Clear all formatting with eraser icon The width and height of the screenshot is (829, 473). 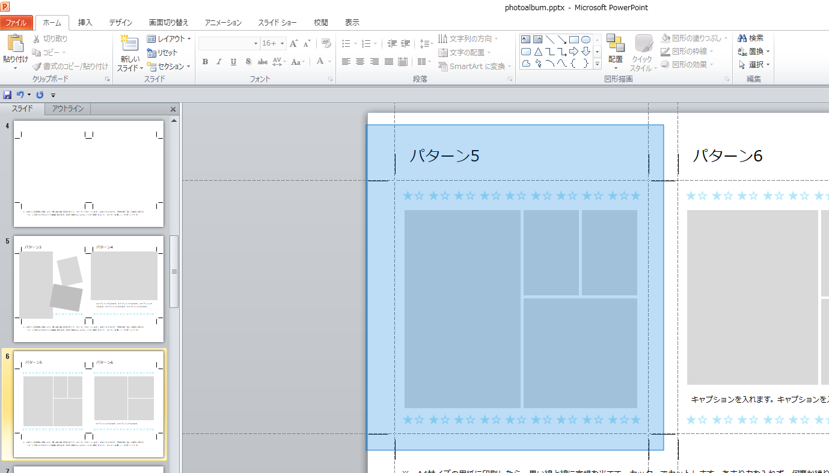pos(326,43)
